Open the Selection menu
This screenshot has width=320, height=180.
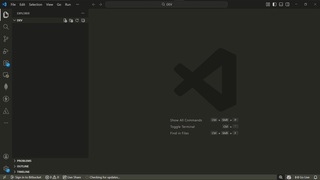[x=35, y=5]
